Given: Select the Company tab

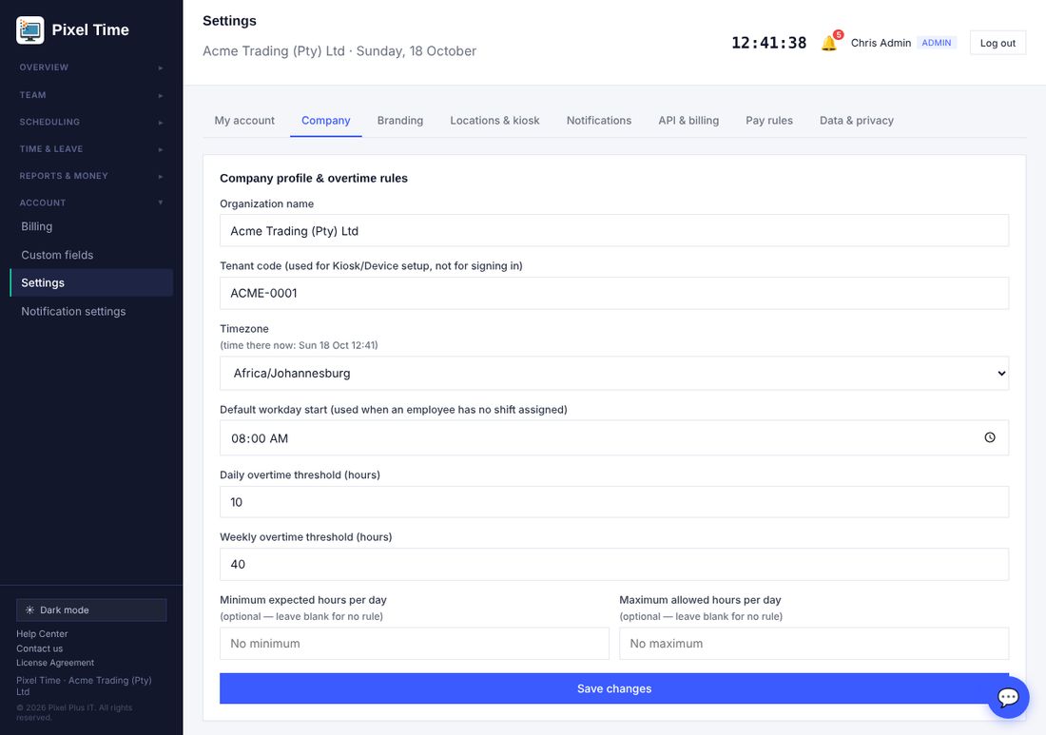Looking at the screenshot, I should click(325, 121).
